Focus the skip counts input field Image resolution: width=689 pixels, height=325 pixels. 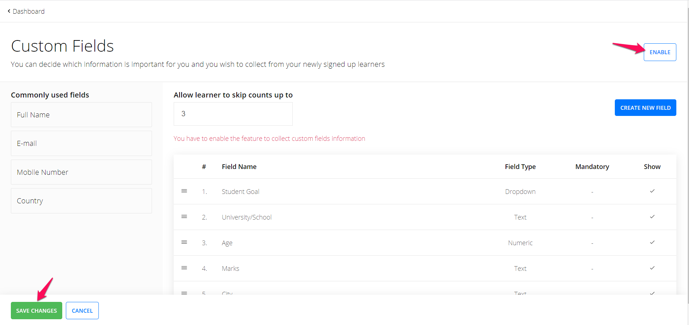pyautogui.click(x=233, y=114)
